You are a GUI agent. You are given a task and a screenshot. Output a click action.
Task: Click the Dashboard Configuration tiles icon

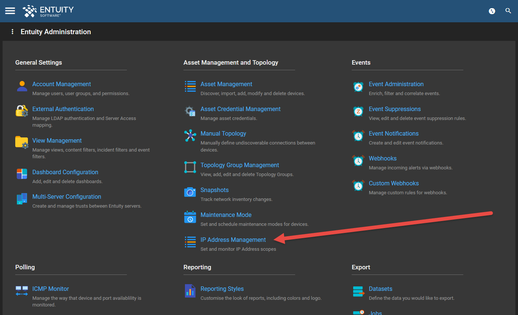[x=22, y=174]
